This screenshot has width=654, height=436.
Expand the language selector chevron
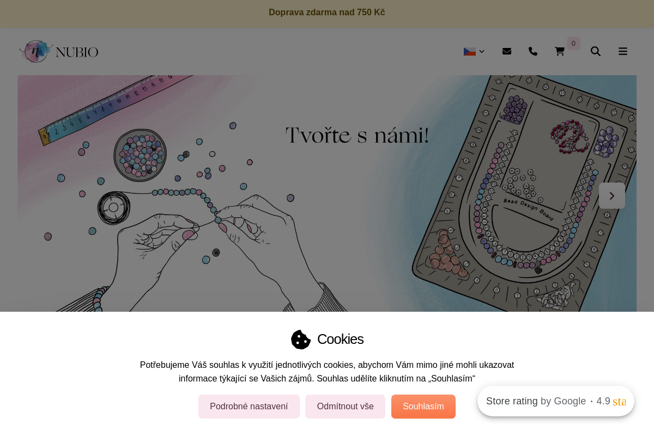[x=482, y=51]
